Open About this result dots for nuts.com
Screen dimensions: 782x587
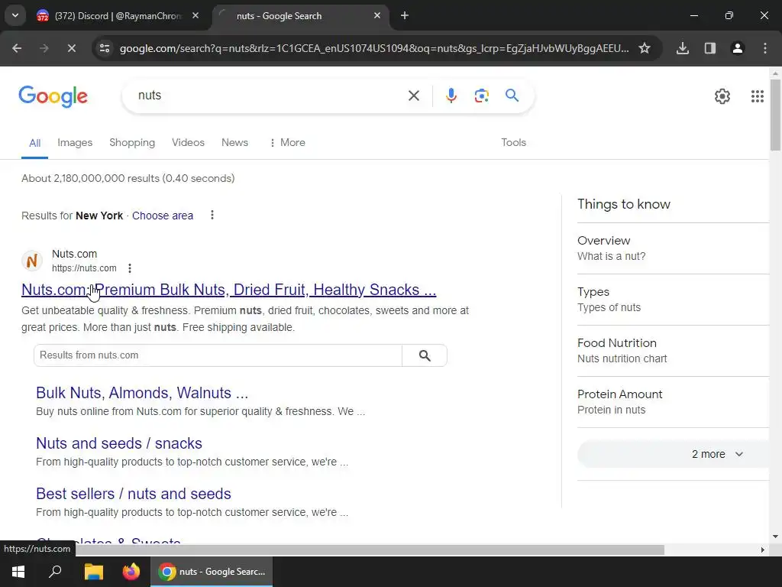point(130,268)
